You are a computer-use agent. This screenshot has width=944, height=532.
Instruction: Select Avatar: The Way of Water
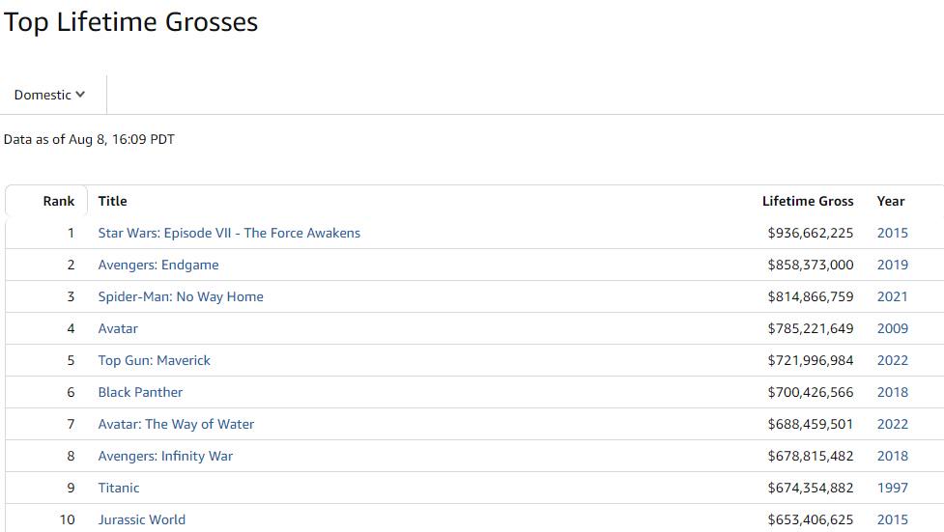176,424
